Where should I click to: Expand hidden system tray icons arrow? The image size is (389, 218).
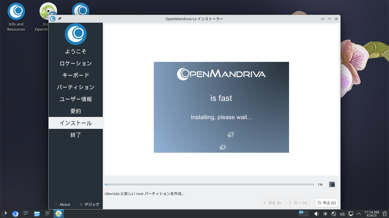[x=359, y=214]
